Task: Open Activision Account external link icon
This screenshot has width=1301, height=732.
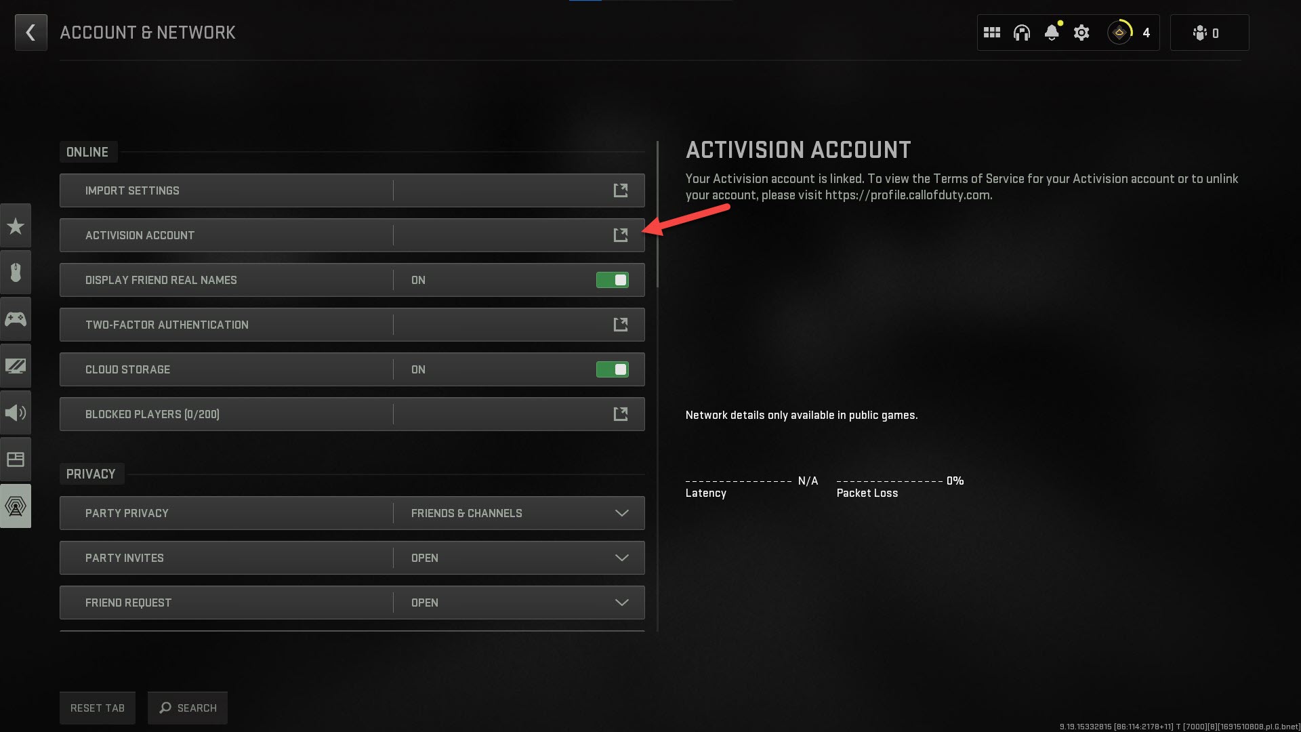Action: click(621, 235)
